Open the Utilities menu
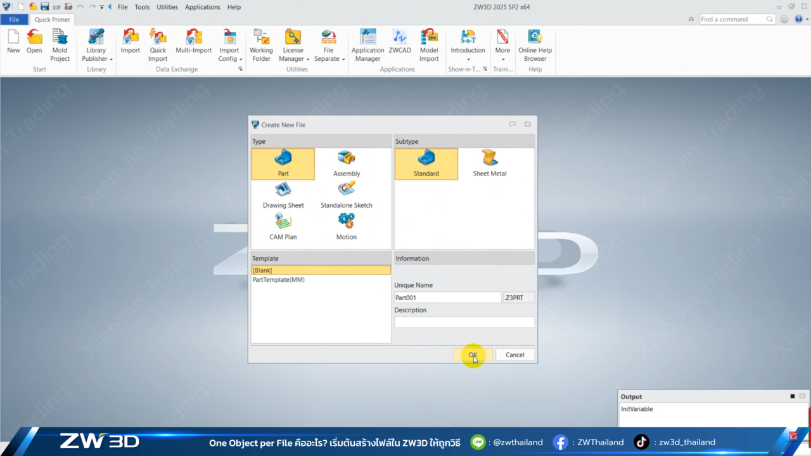Screen dimensions: 811x456 (167, 7)
